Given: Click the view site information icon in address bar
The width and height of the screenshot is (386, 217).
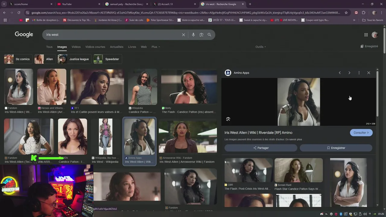Looking at the screenshot, I should (27, 13).
